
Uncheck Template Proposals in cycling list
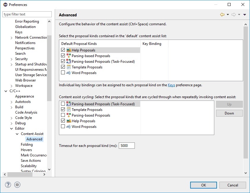[63, 110]
